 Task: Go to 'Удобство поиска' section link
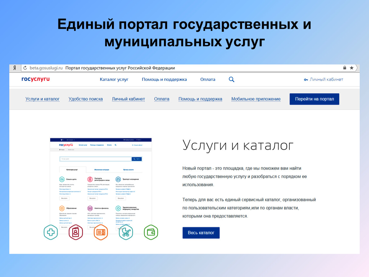(x=86, y=99)
